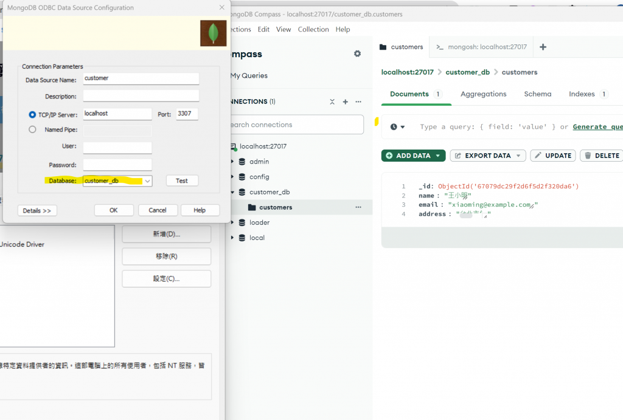Click the 設定(C)... button

[x=167, y=278]
